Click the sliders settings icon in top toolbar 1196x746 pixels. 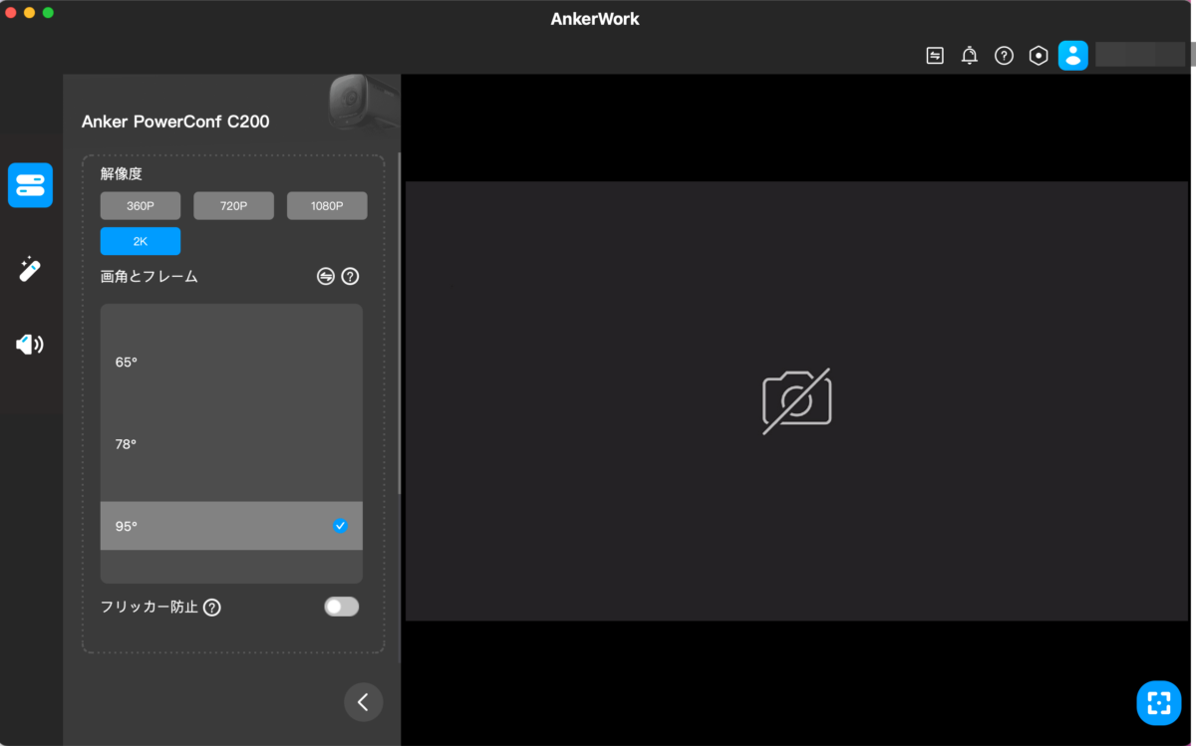(935, 56)
